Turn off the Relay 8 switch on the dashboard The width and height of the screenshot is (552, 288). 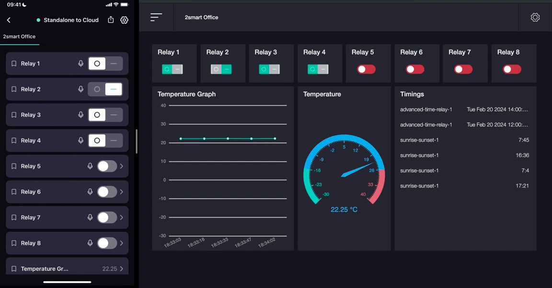tap(512, 69)
